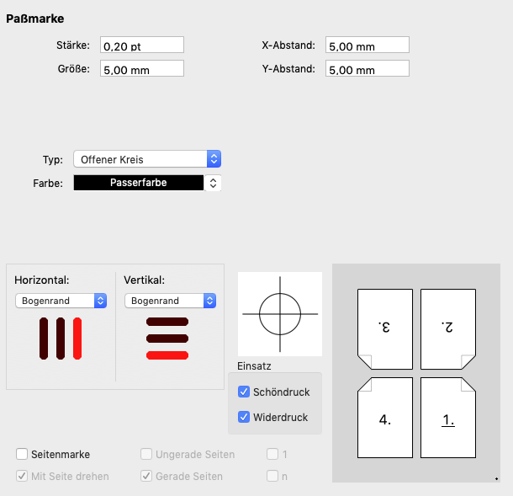Image resolution: width=513 pixels, height=496 pixels.
Task: Enable the Seitenmarke checkbox
Action: [x=22, y=454]
